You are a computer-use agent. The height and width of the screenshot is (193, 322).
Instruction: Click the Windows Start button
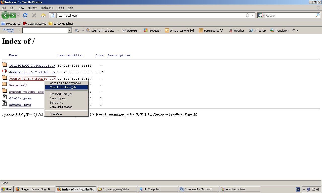point(7,189)
